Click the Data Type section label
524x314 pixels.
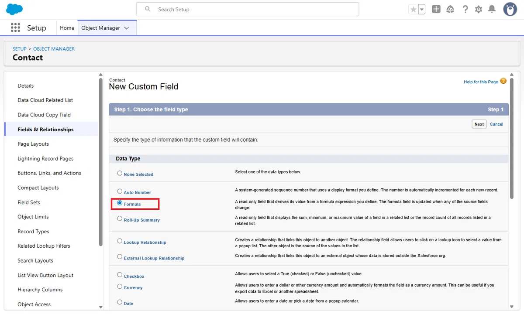[128, 159]
